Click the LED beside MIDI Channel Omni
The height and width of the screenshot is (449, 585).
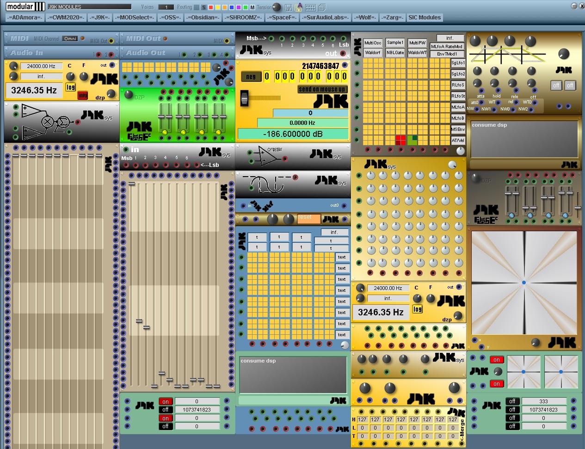[x=82, y=38]
